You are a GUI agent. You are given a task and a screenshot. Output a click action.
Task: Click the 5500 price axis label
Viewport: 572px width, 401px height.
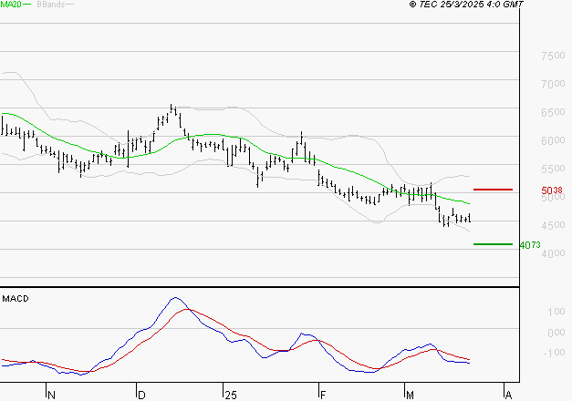click(553, 169)
